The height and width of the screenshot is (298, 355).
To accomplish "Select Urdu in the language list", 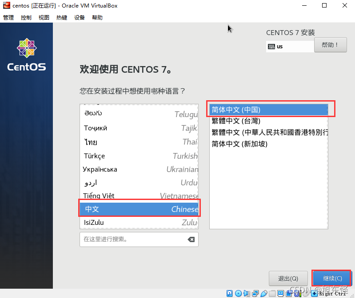I will click(139, 183).
